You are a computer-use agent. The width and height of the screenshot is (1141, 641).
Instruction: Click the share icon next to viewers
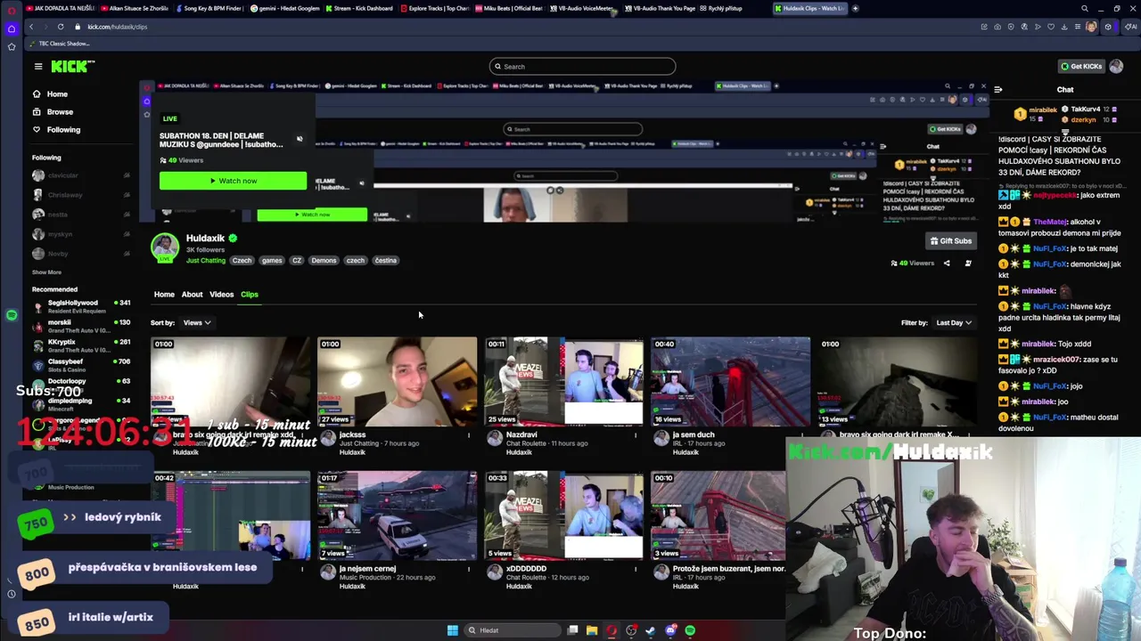(x=947, y=263)
